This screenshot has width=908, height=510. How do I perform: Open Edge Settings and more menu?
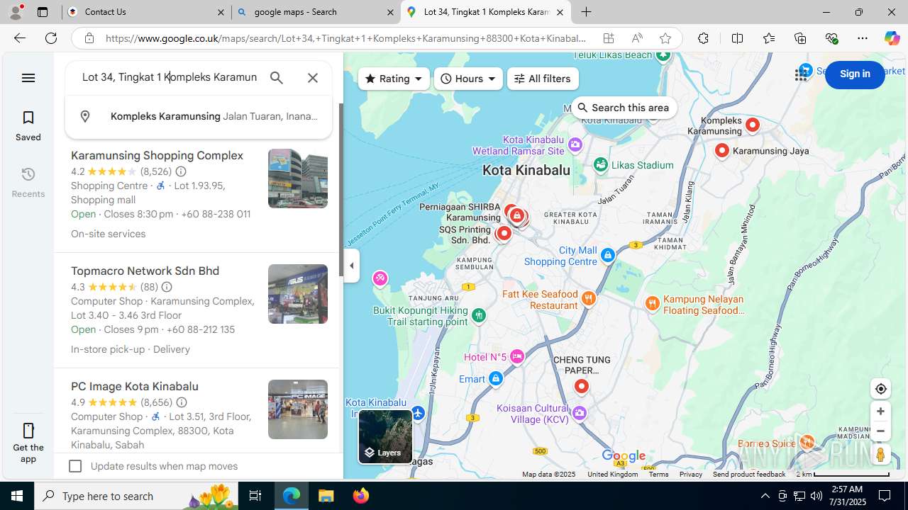[863, 38]
